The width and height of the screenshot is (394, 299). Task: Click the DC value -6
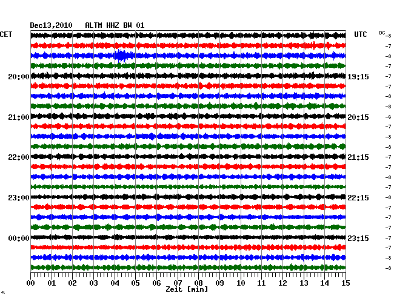388,117
